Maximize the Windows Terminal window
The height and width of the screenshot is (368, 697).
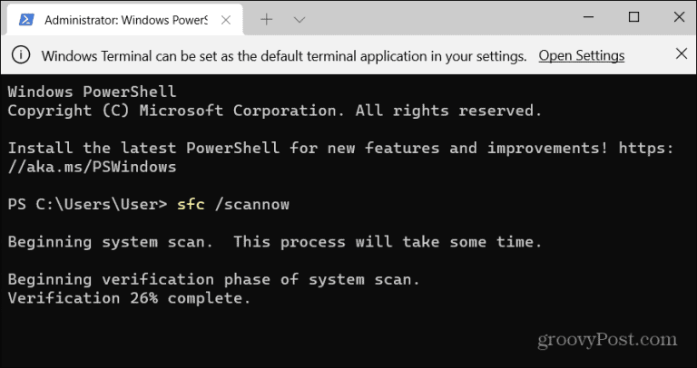(x=633, y=17)
